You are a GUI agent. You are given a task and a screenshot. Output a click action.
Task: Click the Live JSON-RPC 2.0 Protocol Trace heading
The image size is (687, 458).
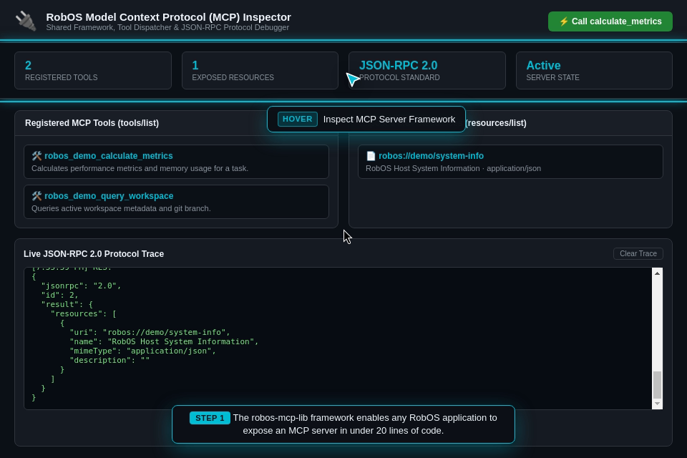tap(94, 254)
